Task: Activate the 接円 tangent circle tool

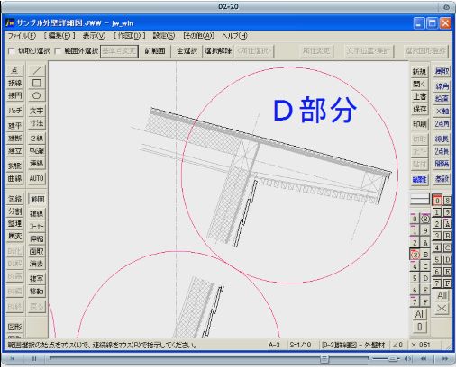Action: click(x=14, y=95)
